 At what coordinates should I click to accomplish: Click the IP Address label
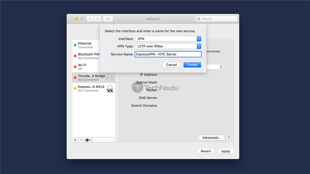[x=149, y=75]
